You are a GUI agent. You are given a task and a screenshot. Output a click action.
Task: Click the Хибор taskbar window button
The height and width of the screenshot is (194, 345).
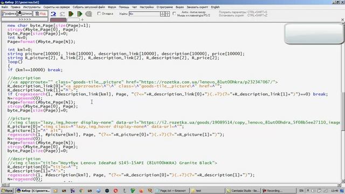[33, 191]
